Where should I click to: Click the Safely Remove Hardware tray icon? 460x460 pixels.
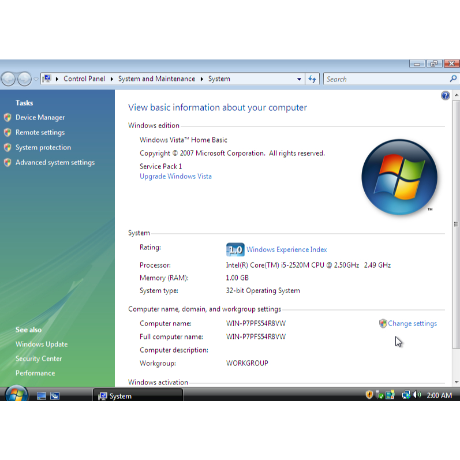379,395
